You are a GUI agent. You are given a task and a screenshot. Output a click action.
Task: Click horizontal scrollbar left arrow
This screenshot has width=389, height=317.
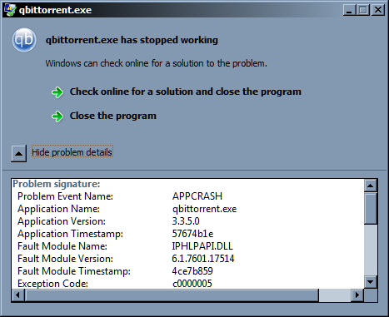(x=17, y=295)
